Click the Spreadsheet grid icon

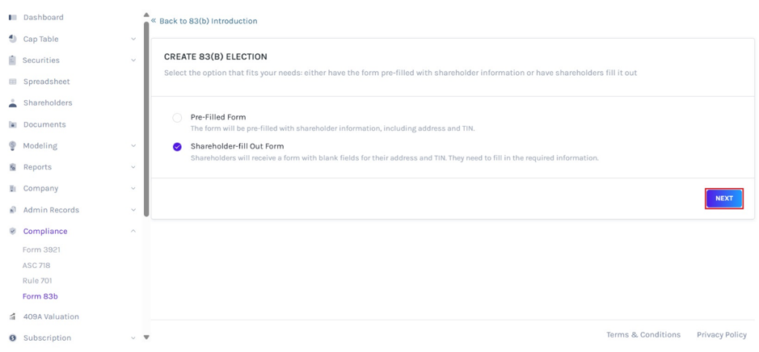(x=13, y=82)
